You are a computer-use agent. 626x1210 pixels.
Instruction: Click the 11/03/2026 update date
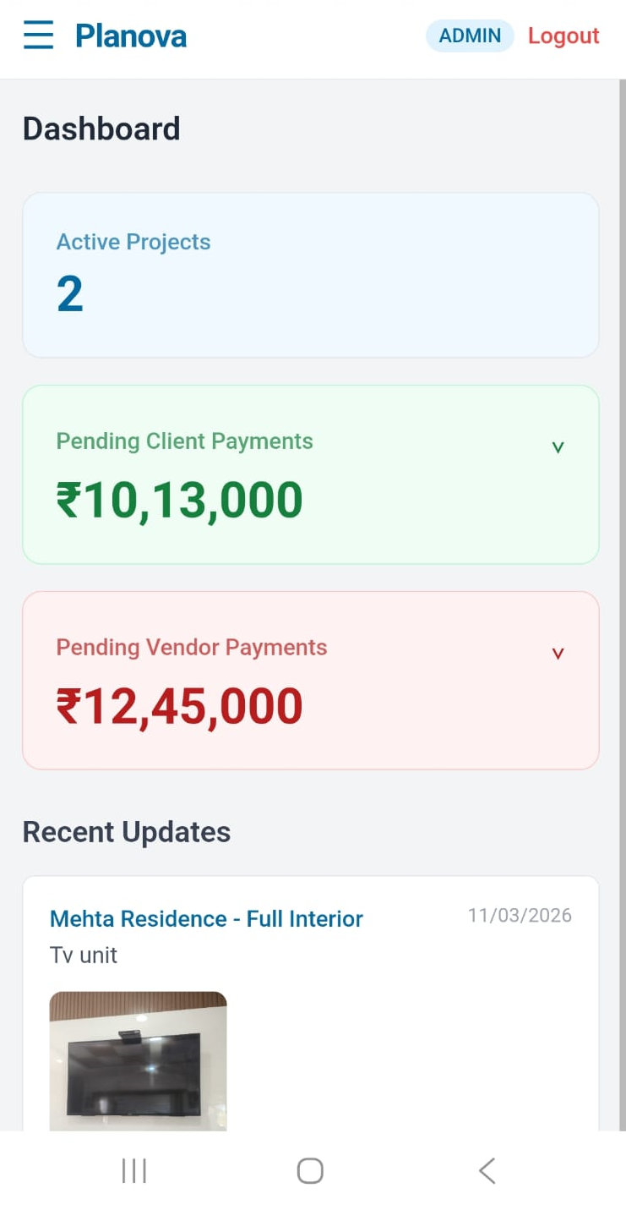(520, 916)
